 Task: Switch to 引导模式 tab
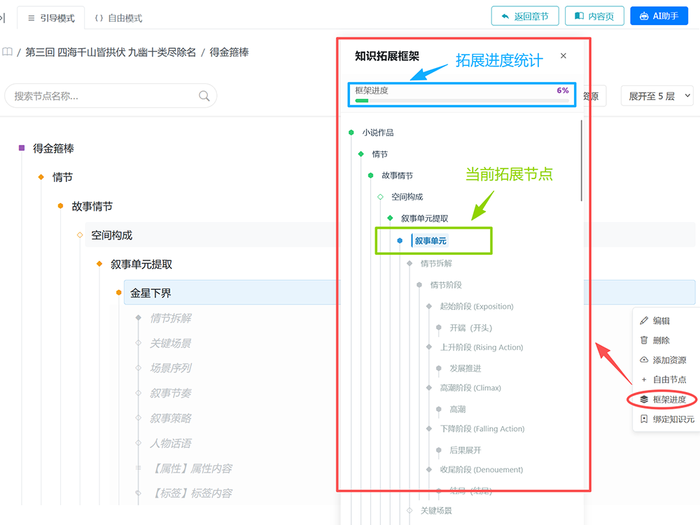click(51, 18)
